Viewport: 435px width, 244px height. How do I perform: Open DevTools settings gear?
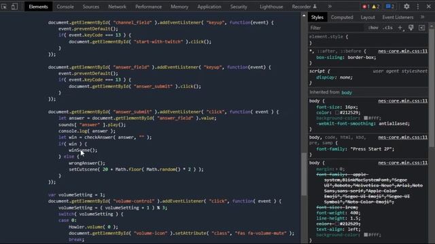406,6
